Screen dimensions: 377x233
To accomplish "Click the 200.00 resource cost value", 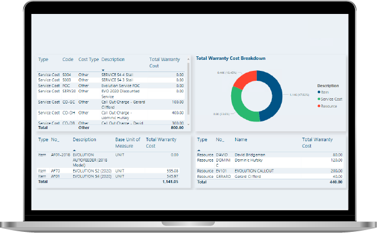I will coord(336,171).
